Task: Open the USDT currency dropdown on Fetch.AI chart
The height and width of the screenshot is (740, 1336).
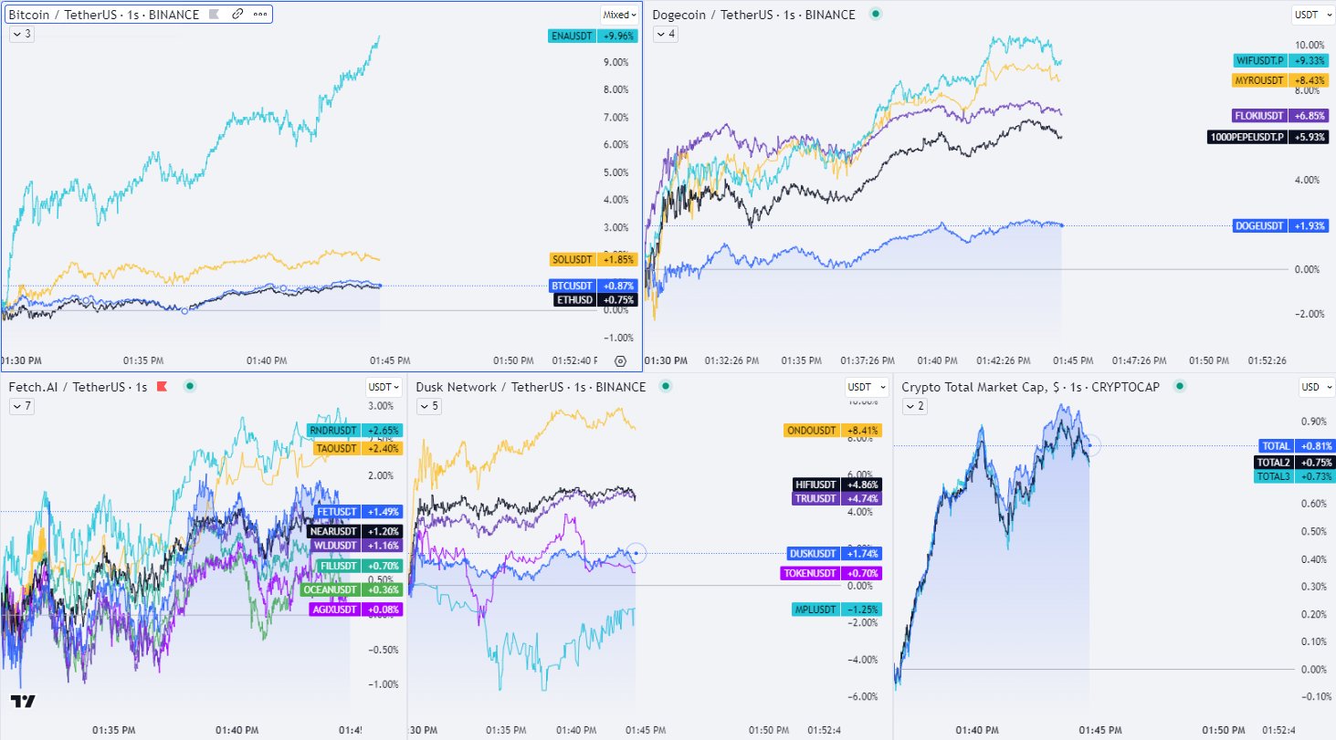Action: coord(384,387)
